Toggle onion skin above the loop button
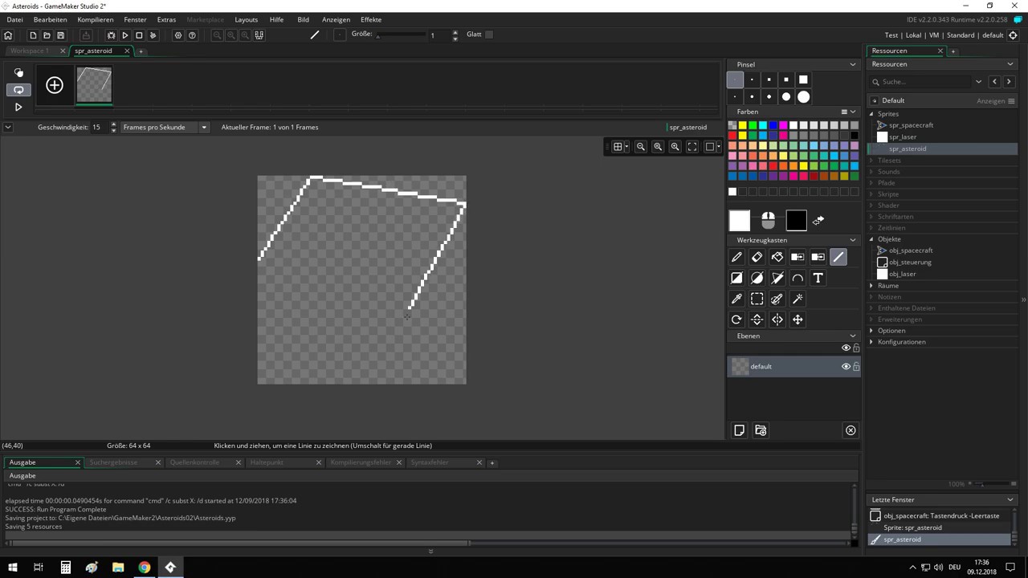 click(18, 72)
